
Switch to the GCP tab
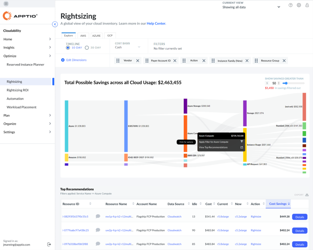pyautogui.click(x=110, y=35)
